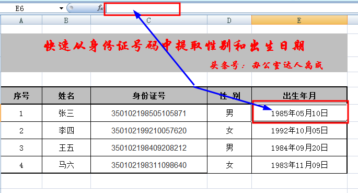Select gender cell 男 in 王五 row

click(x=229, y=148)
